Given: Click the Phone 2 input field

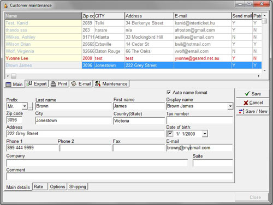Looking at the screenshot, I should (x=85, y=148).
